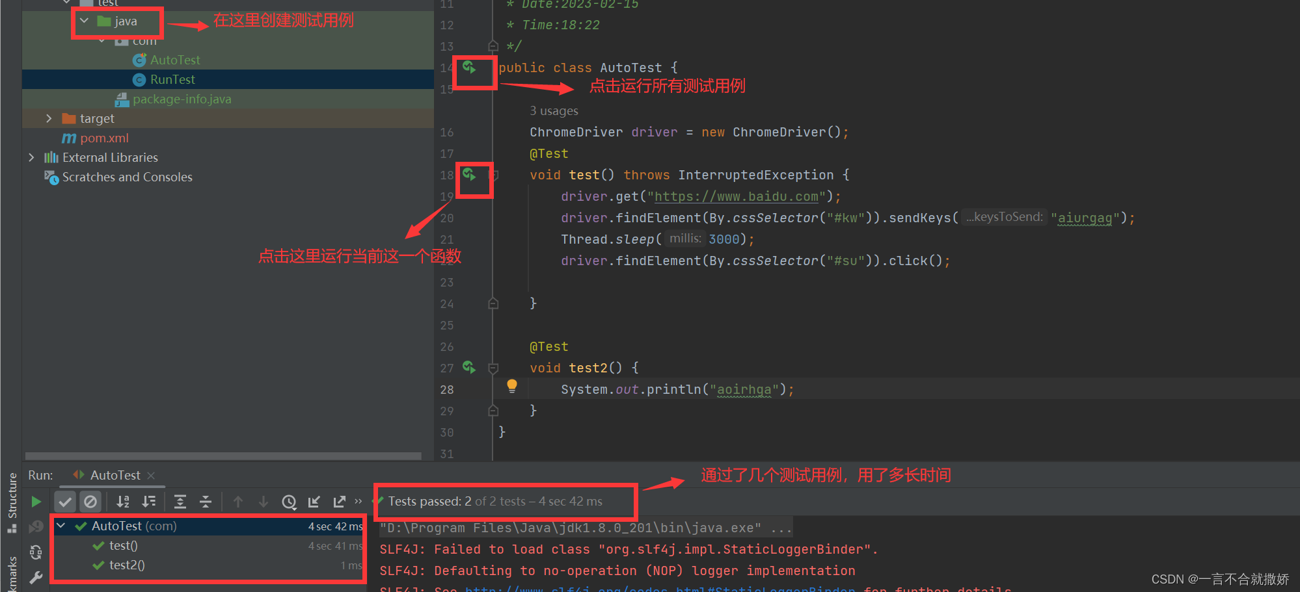Toggle Show Ignored tests button
The width and height of the screenshot is (1300, 592).
click(90, 502)
